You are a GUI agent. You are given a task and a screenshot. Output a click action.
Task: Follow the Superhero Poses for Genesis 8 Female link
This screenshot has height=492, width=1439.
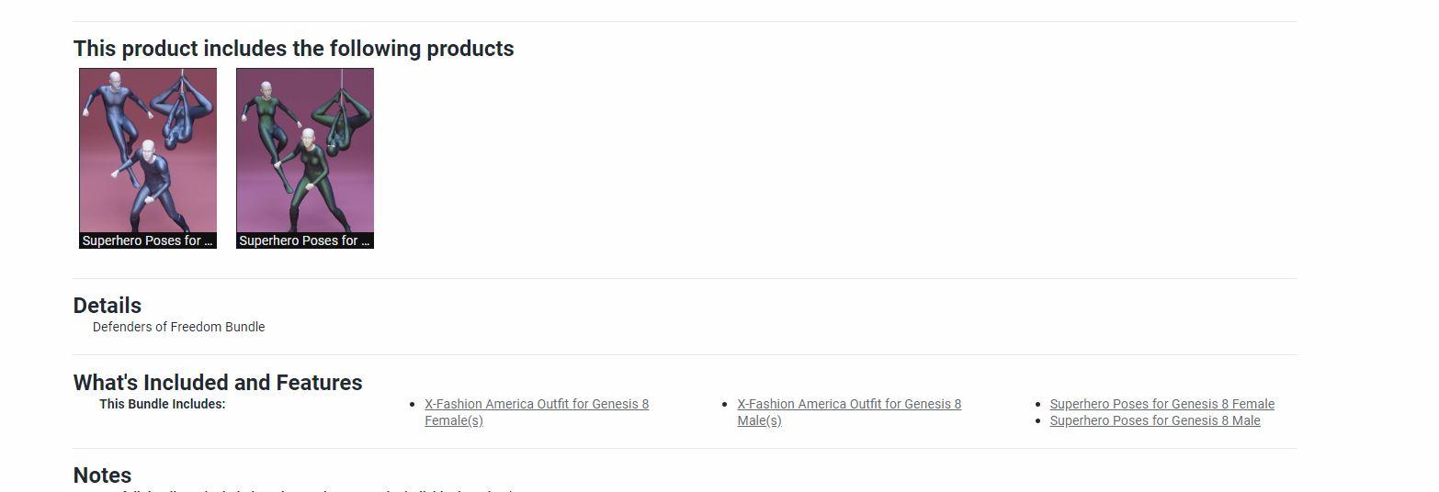pyautogui.click(x=1161, y=404)
